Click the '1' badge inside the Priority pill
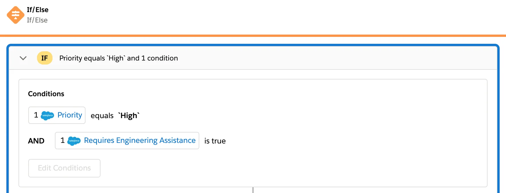The width and height of the screenshot is (506, 193). (x=36, y=115)
